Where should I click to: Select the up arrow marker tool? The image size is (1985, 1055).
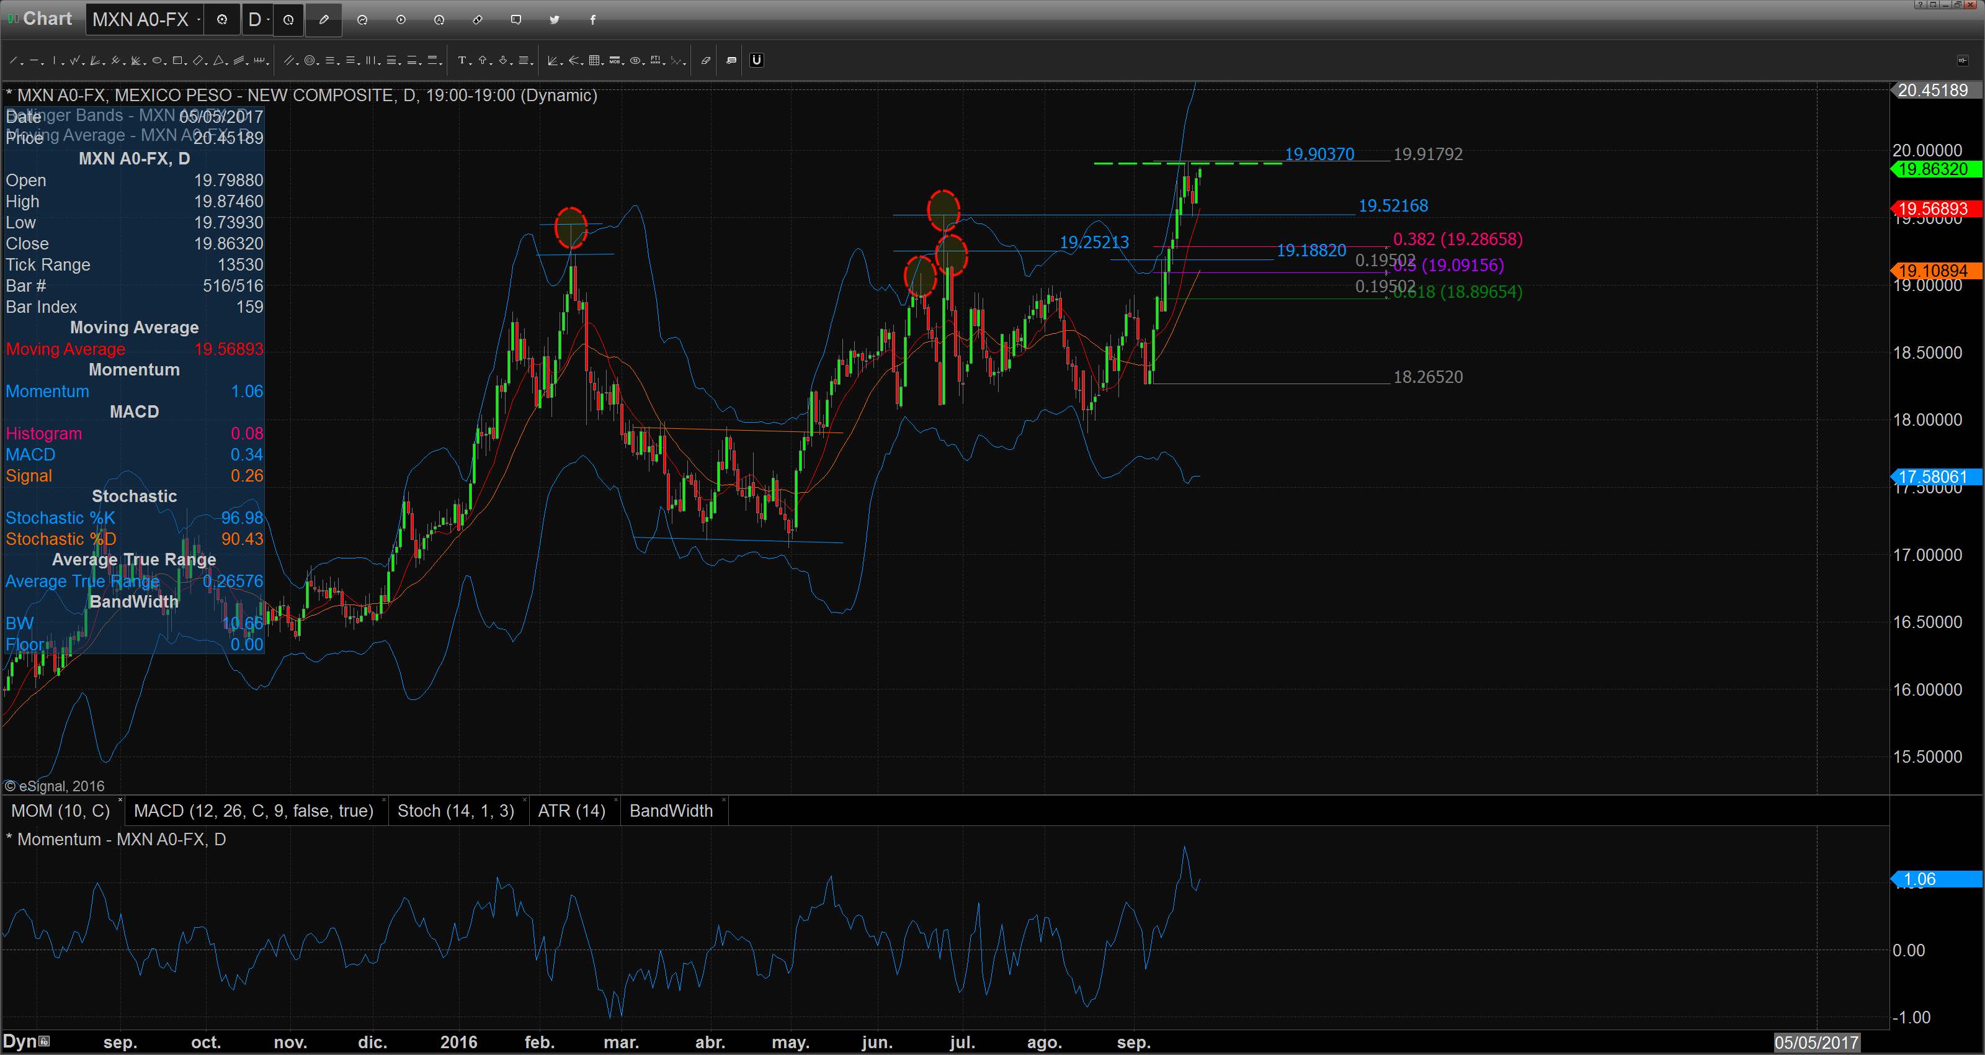pyautogui.click(x=483, y=60)
